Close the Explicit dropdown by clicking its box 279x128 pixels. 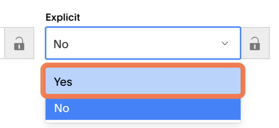click(143, 43)
